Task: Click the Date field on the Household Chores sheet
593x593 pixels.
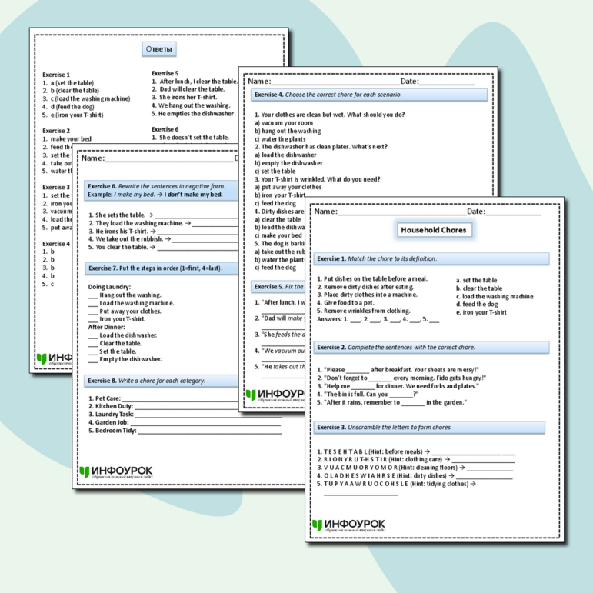Action: pos(513,212)
